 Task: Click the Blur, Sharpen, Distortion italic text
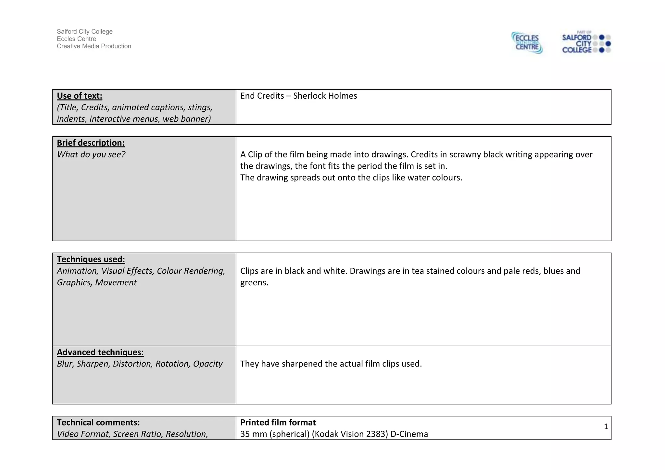click(140, 364)
